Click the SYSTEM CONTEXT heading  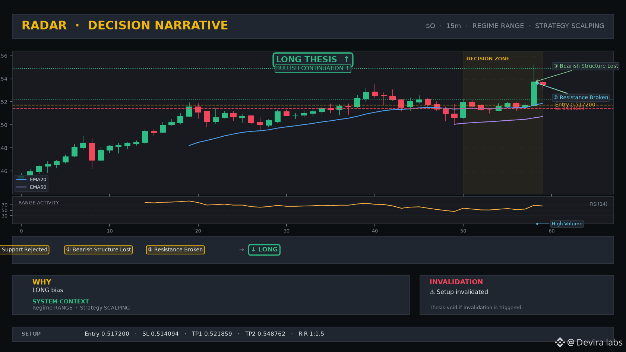(61, 301)
